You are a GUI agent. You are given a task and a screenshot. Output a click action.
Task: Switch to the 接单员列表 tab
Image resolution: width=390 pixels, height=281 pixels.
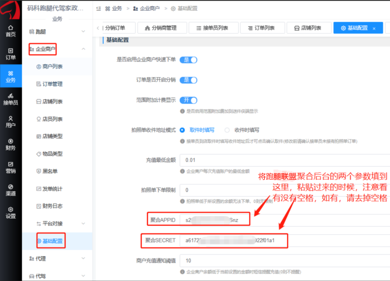click(213, 28)
